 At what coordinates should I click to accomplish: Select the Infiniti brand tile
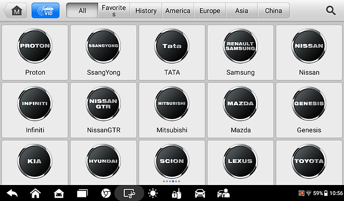point(35,110)
